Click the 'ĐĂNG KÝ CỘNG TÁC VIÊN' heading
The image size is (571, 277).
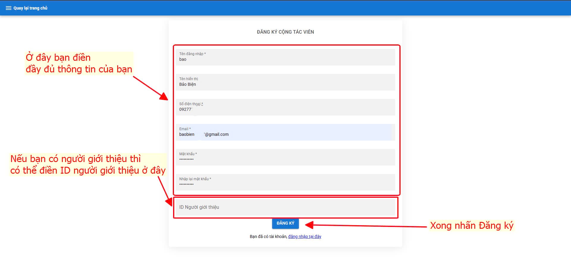point(285,32)
